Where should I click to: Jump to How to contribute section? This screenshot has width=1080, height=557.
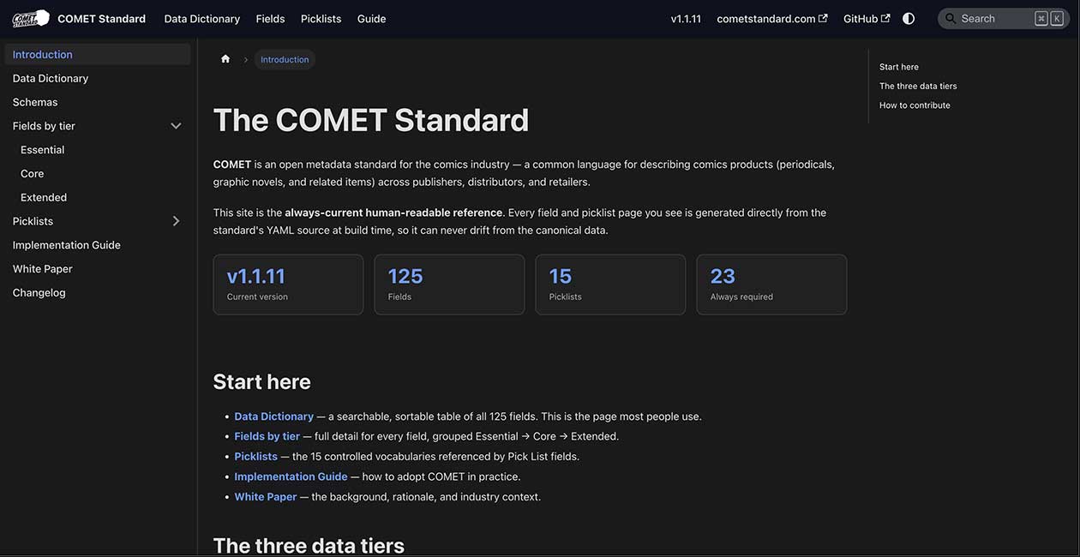(915, 105)
